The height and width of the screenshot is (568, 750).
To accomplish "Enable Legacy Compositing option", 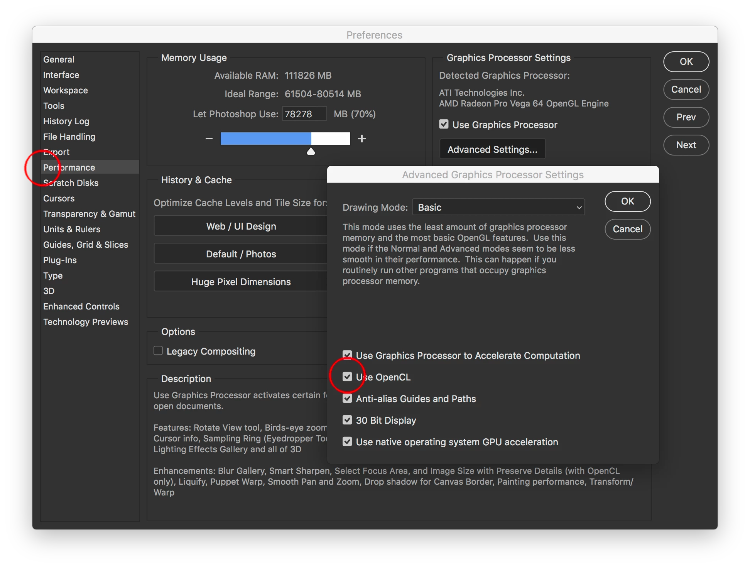I will (x=158, y=351).
